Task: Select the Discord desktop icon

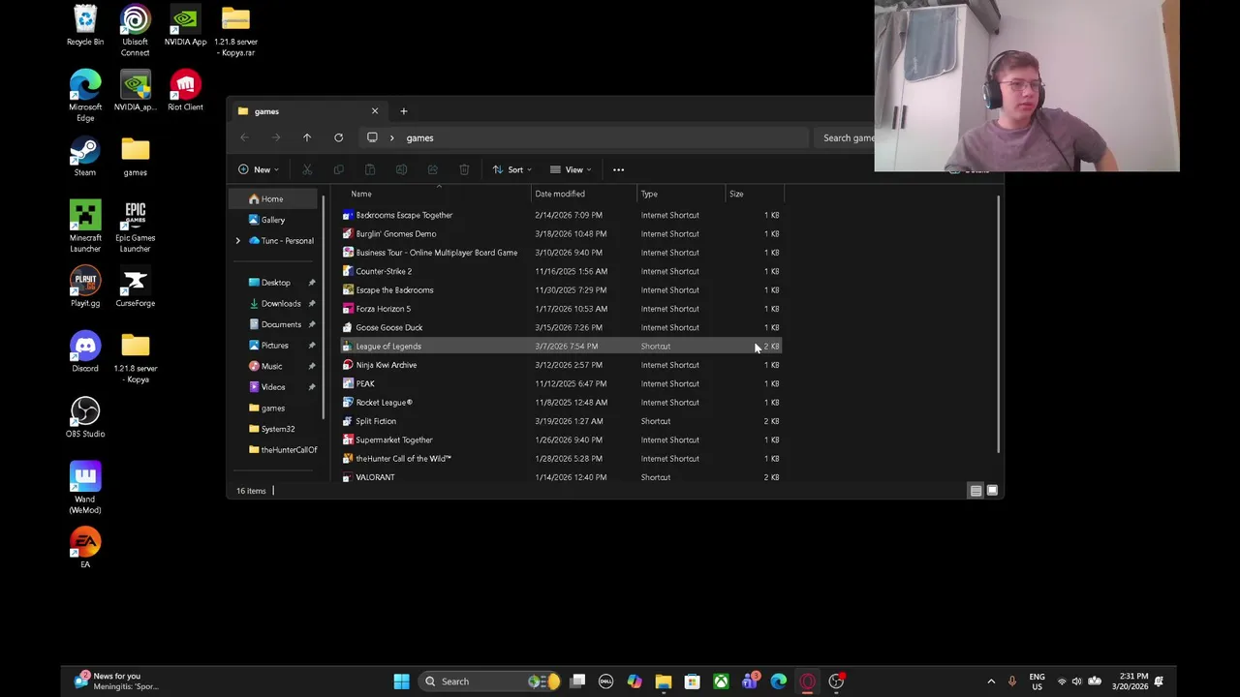Action: [85, 352]
